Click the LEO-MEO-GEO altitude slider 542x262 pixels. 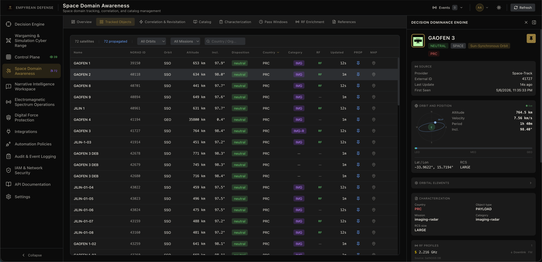[473, 148]
